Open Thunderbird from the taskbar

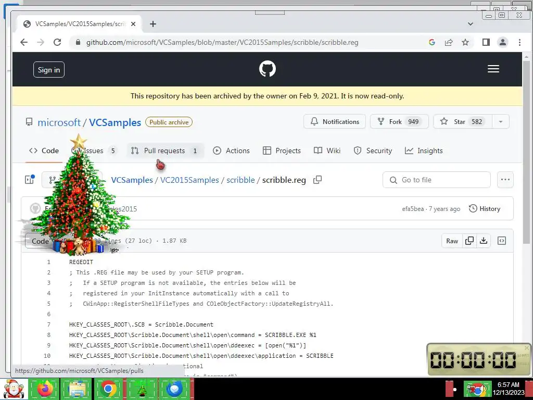click(175, 389)
